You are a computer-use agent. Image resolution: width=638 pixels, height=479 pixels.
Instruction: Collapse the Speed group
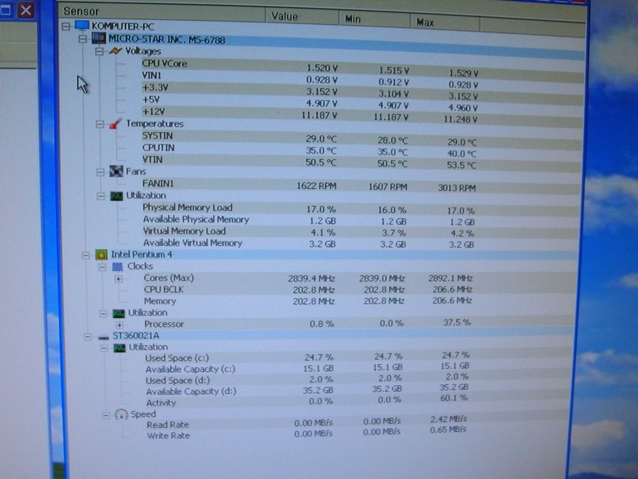click(106, 415)
